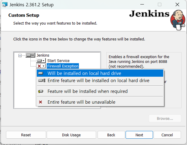Viewport: 187px width, 145px height.
Task: Click the install-on-demand drive icon
Action: (41, 91)
